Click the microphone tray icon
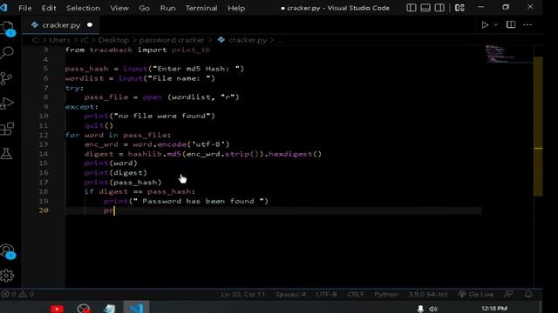This screenshot has height=313, width=558. (x=420, y=309)
